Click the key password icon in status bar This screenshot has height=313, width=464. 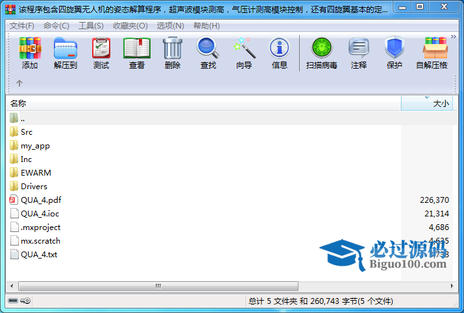tap(25, 301)
